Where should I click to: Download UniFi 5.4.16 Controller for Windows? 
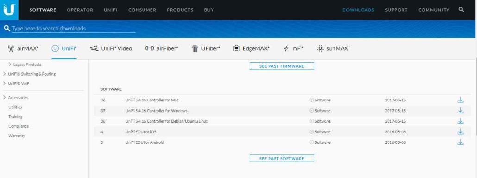[x=460, y=111]
